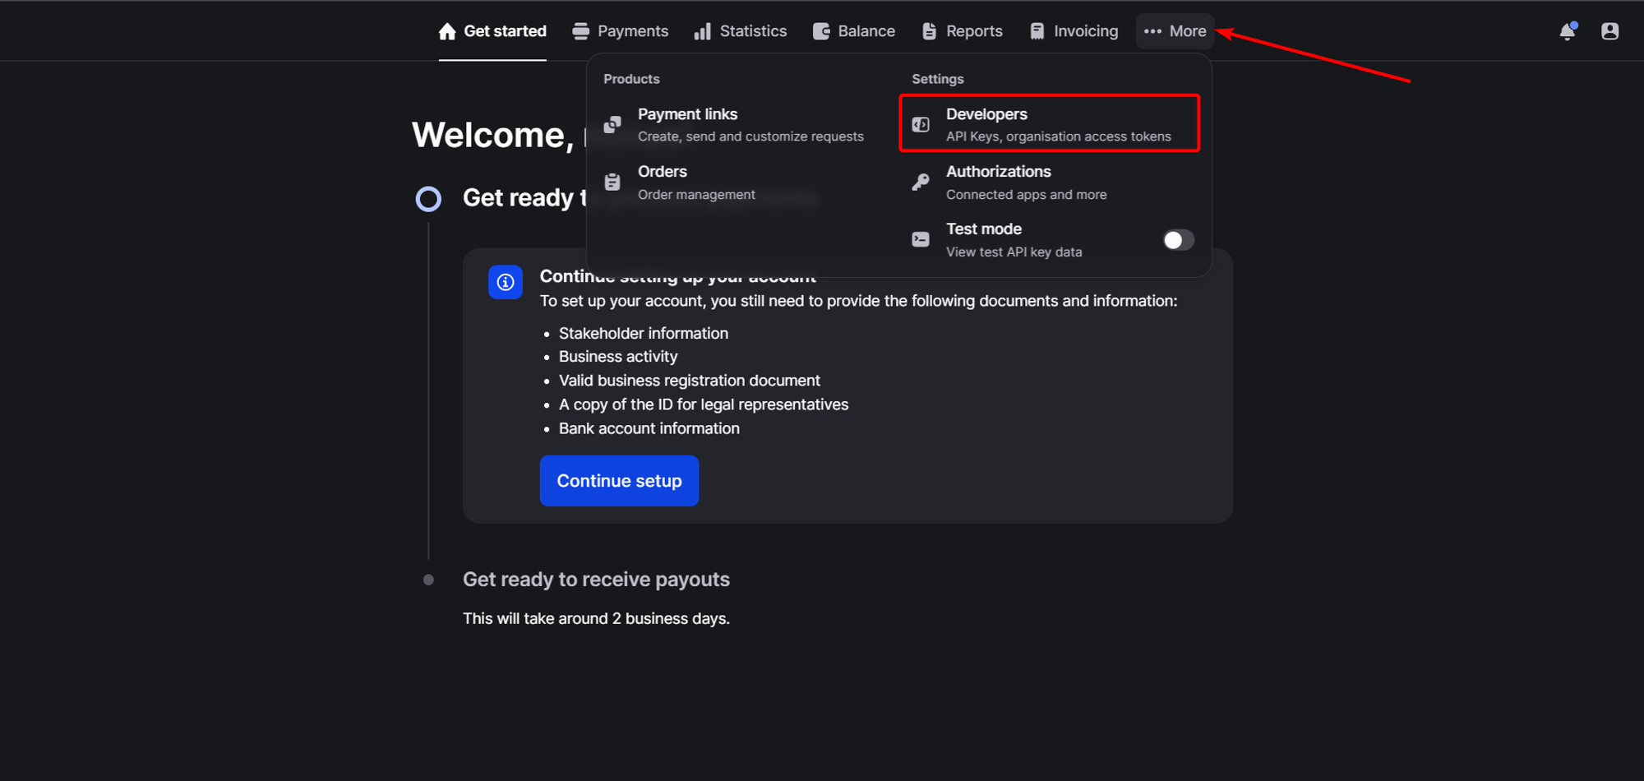Viewport: 1644px width, 781px height.
Task: Switch to the Get started tab
Action: point(492,30)
